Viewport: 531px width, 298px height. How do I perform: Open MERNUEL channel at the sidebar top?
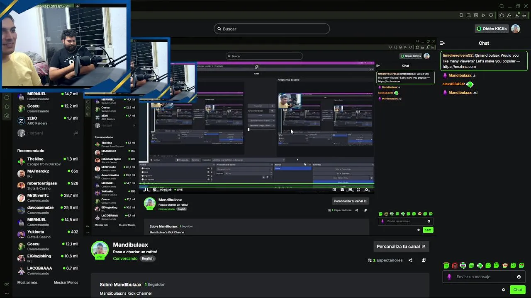pyautogui.click(x=48, y=96)
